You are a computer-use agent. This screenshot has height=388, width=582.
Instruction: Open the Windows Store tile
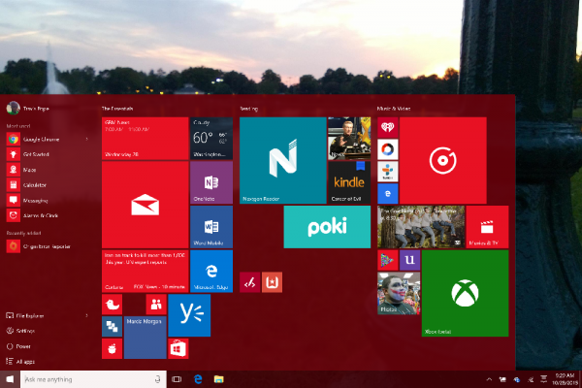point(178,348)
